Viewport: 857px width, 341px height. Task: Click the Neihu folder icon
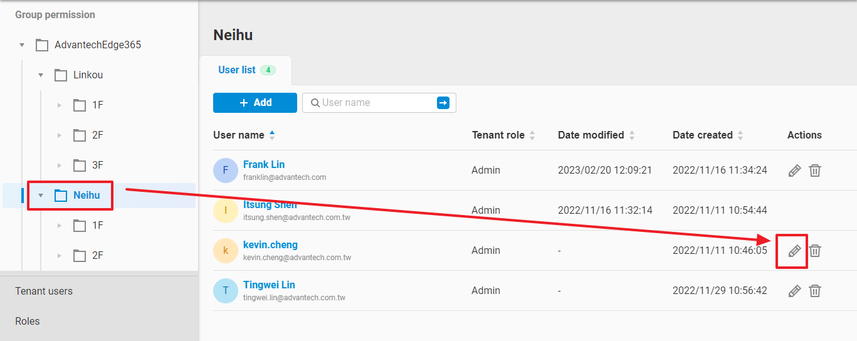click(x=61, y=196)
